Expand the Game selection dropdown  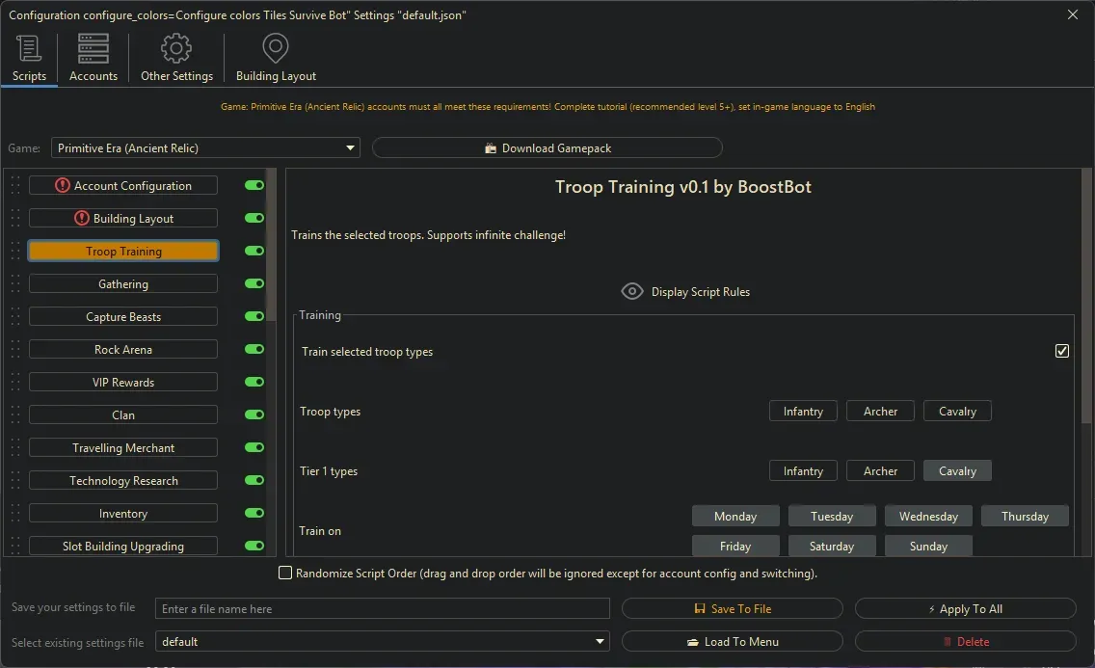(x=350, y=148)
